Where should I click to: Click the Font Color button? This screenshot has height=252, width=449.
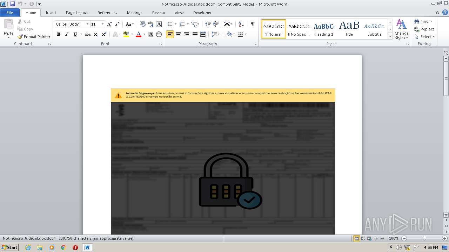tap(139, 34)
